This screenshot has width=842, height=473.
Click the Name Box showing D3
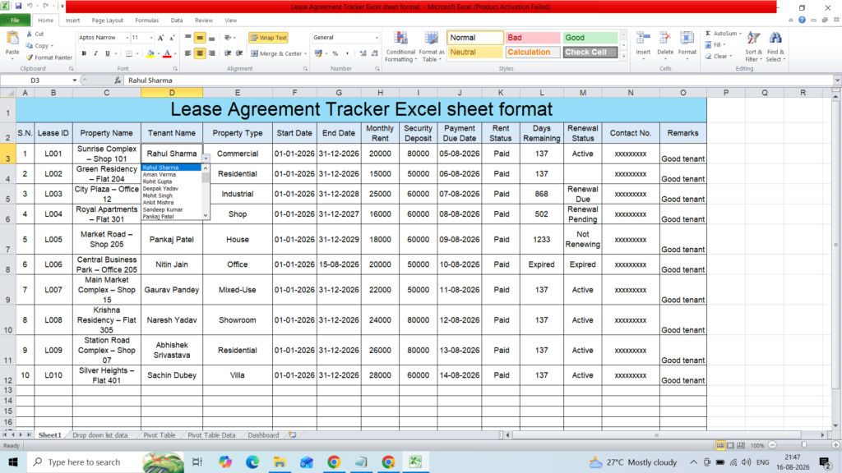(35, 80)
